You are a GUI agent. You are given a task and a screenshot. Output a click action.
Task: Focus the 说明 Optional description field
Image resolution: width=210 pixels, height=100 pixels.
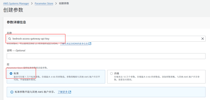(106, 56)
